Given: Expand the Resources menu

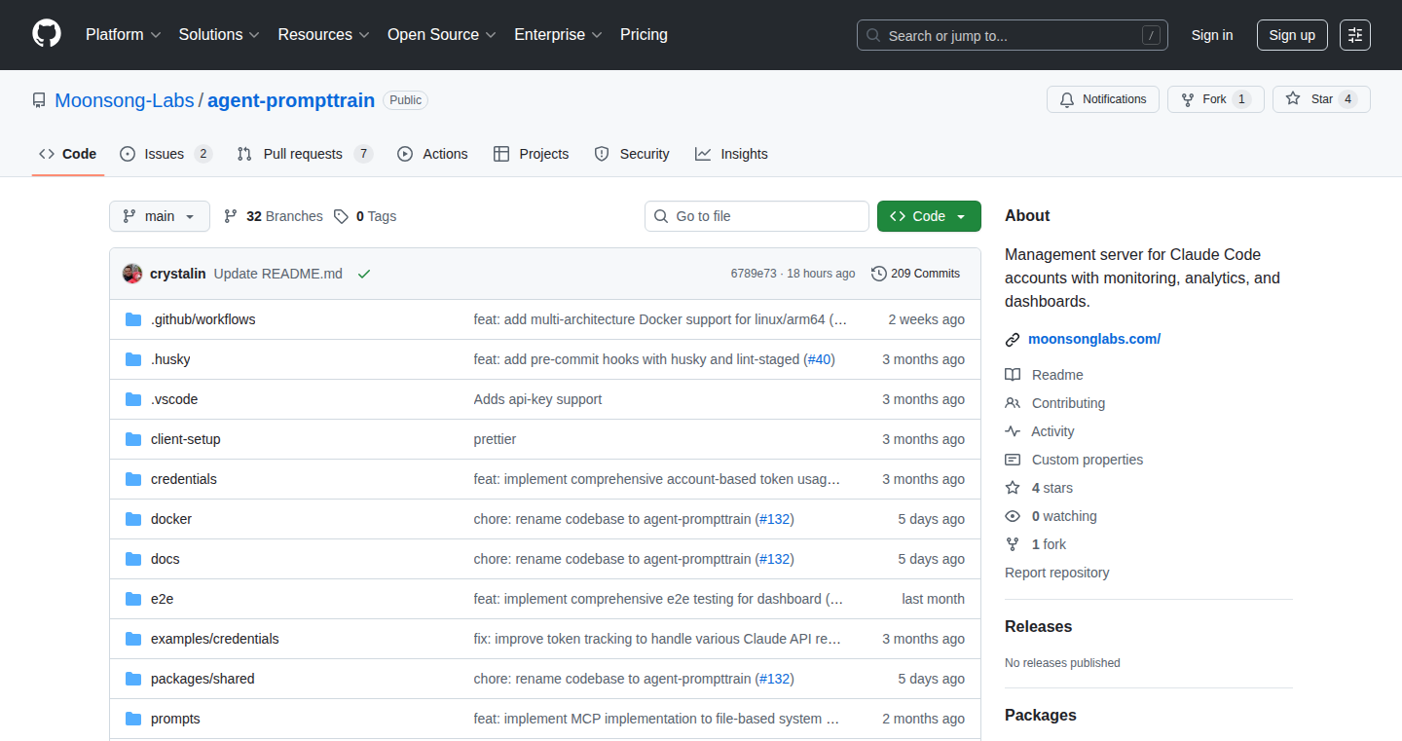Looking at the screenshot, I should 323,35.
